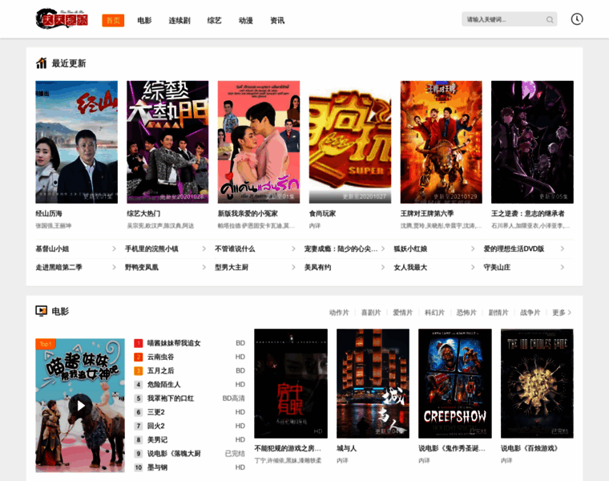Viewport: 609px width, 481px height.
Task: Filter movies by 恐怖片 genre
Action: (x=466, y=313)
